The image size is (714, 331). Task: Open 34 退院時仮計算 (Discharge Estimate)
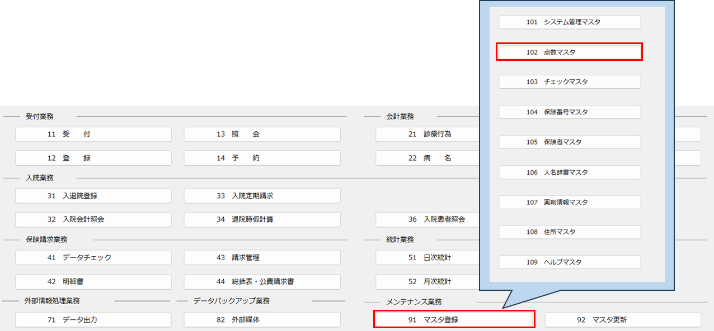tap(262, 219)
